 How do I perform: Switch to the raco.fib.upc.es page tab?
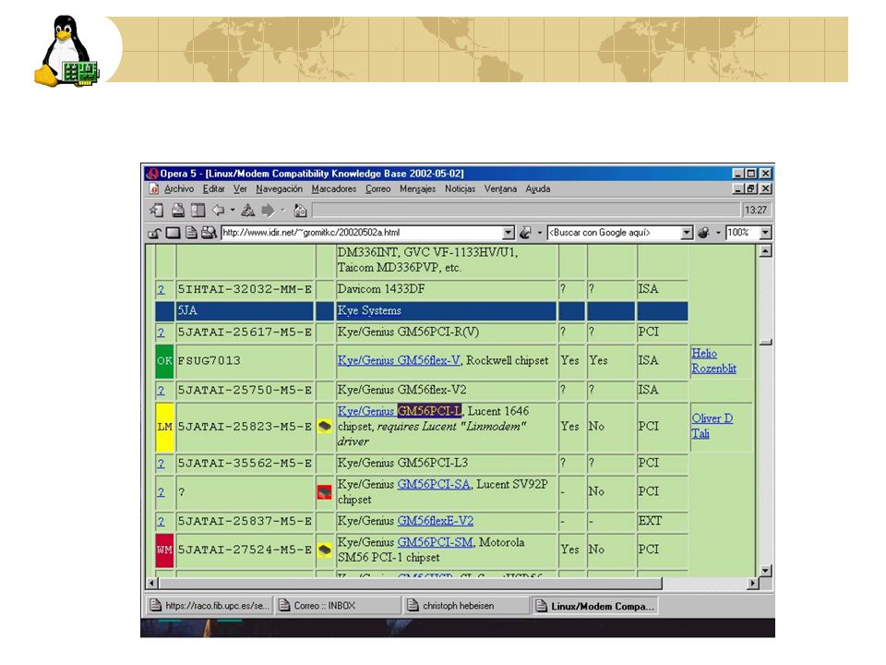tap(210, 606)
